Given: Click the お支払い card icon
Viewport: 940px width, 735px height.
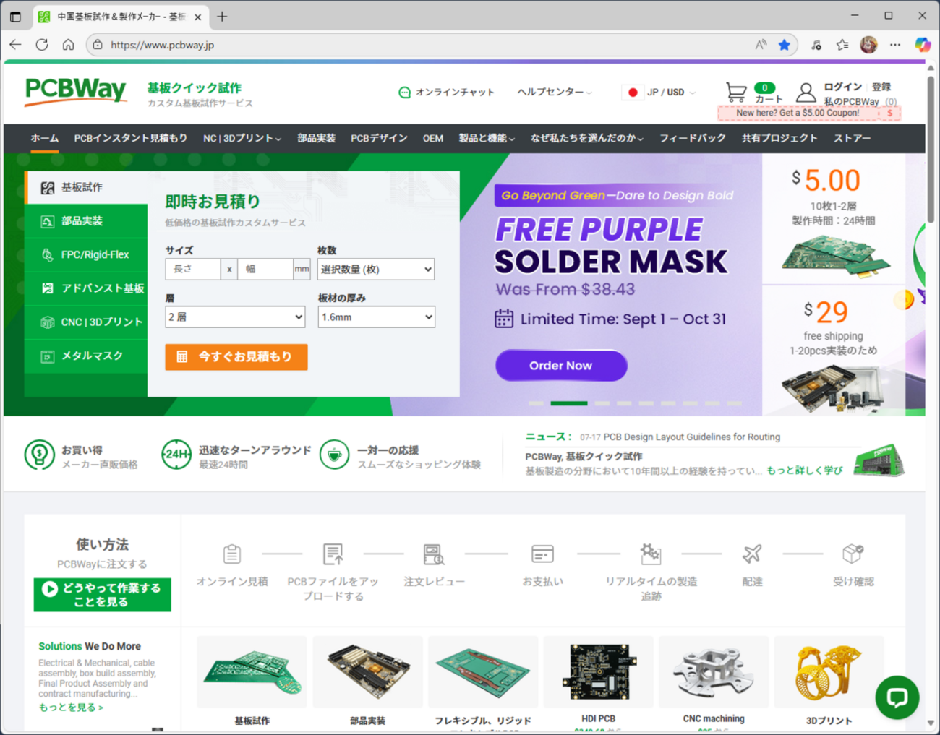Looking at the screenshot, I should pos(542,554).
